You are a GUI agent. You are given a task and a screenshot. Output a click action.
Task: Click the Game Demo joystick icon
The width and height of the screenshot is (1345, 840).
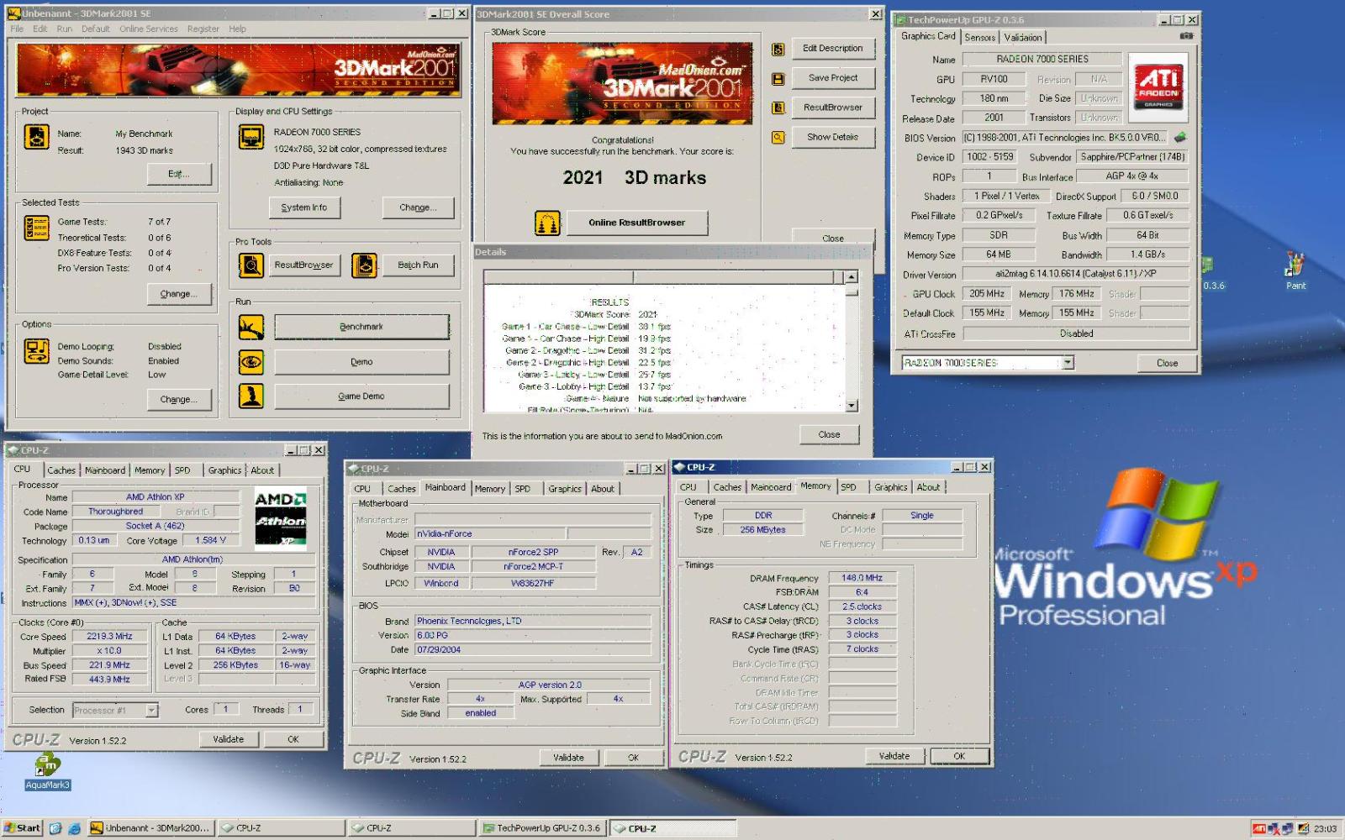coord(251,396)
